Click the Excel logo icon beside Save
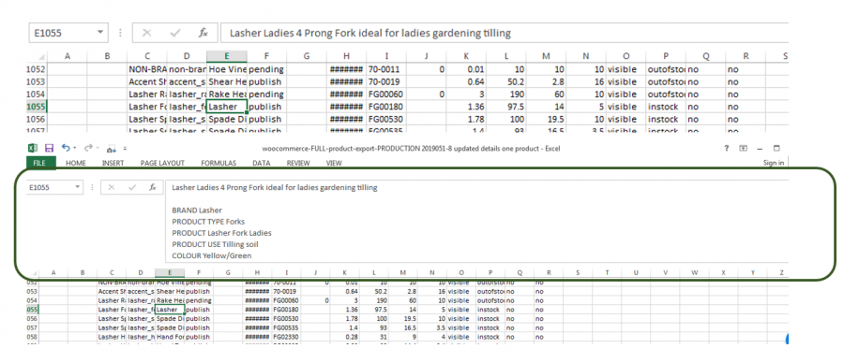The image size is (844, 363). pos(32,148)
